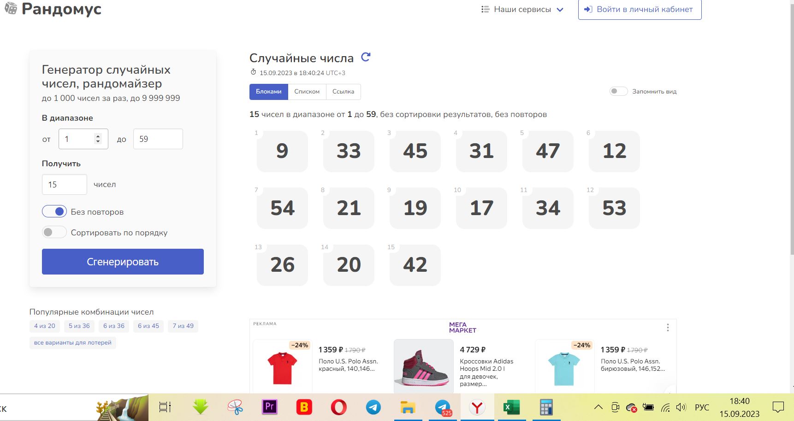Viewport: 794px width, 421px height.
Task: Focus the до range input with 59
Action: [158, 139]
